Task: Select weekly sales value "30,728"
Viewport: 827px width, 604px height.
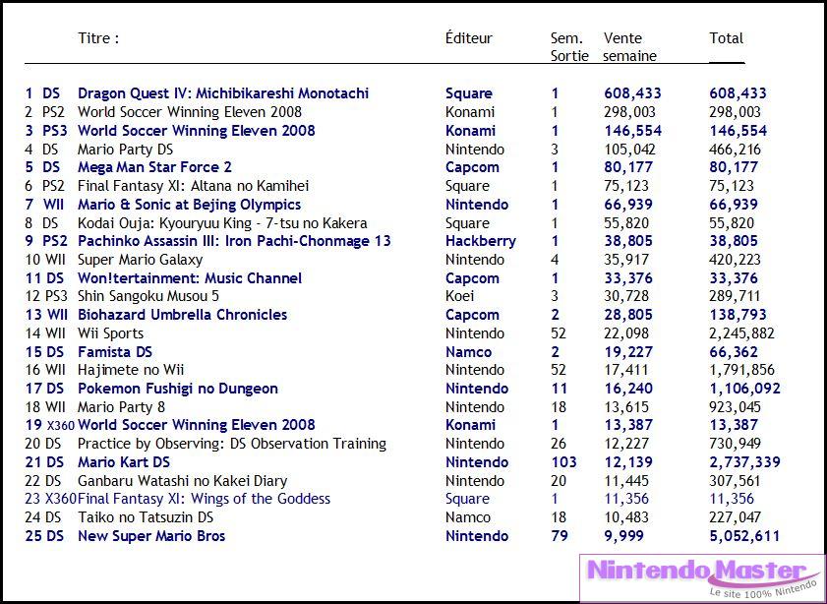Action: 626,296
